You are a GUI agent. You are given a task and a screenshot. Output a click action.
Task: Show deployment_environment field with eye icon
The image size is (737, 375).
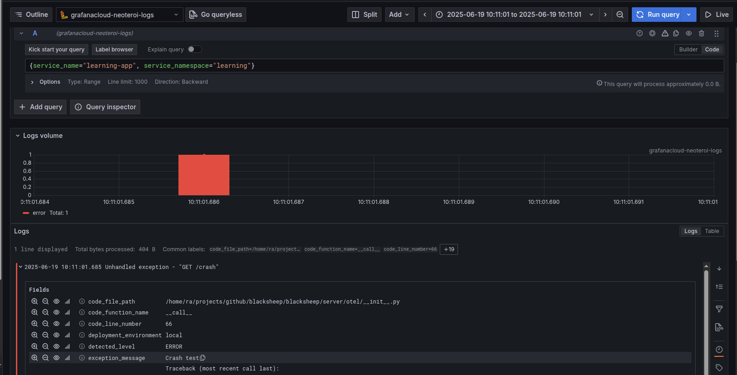point(56,335)
